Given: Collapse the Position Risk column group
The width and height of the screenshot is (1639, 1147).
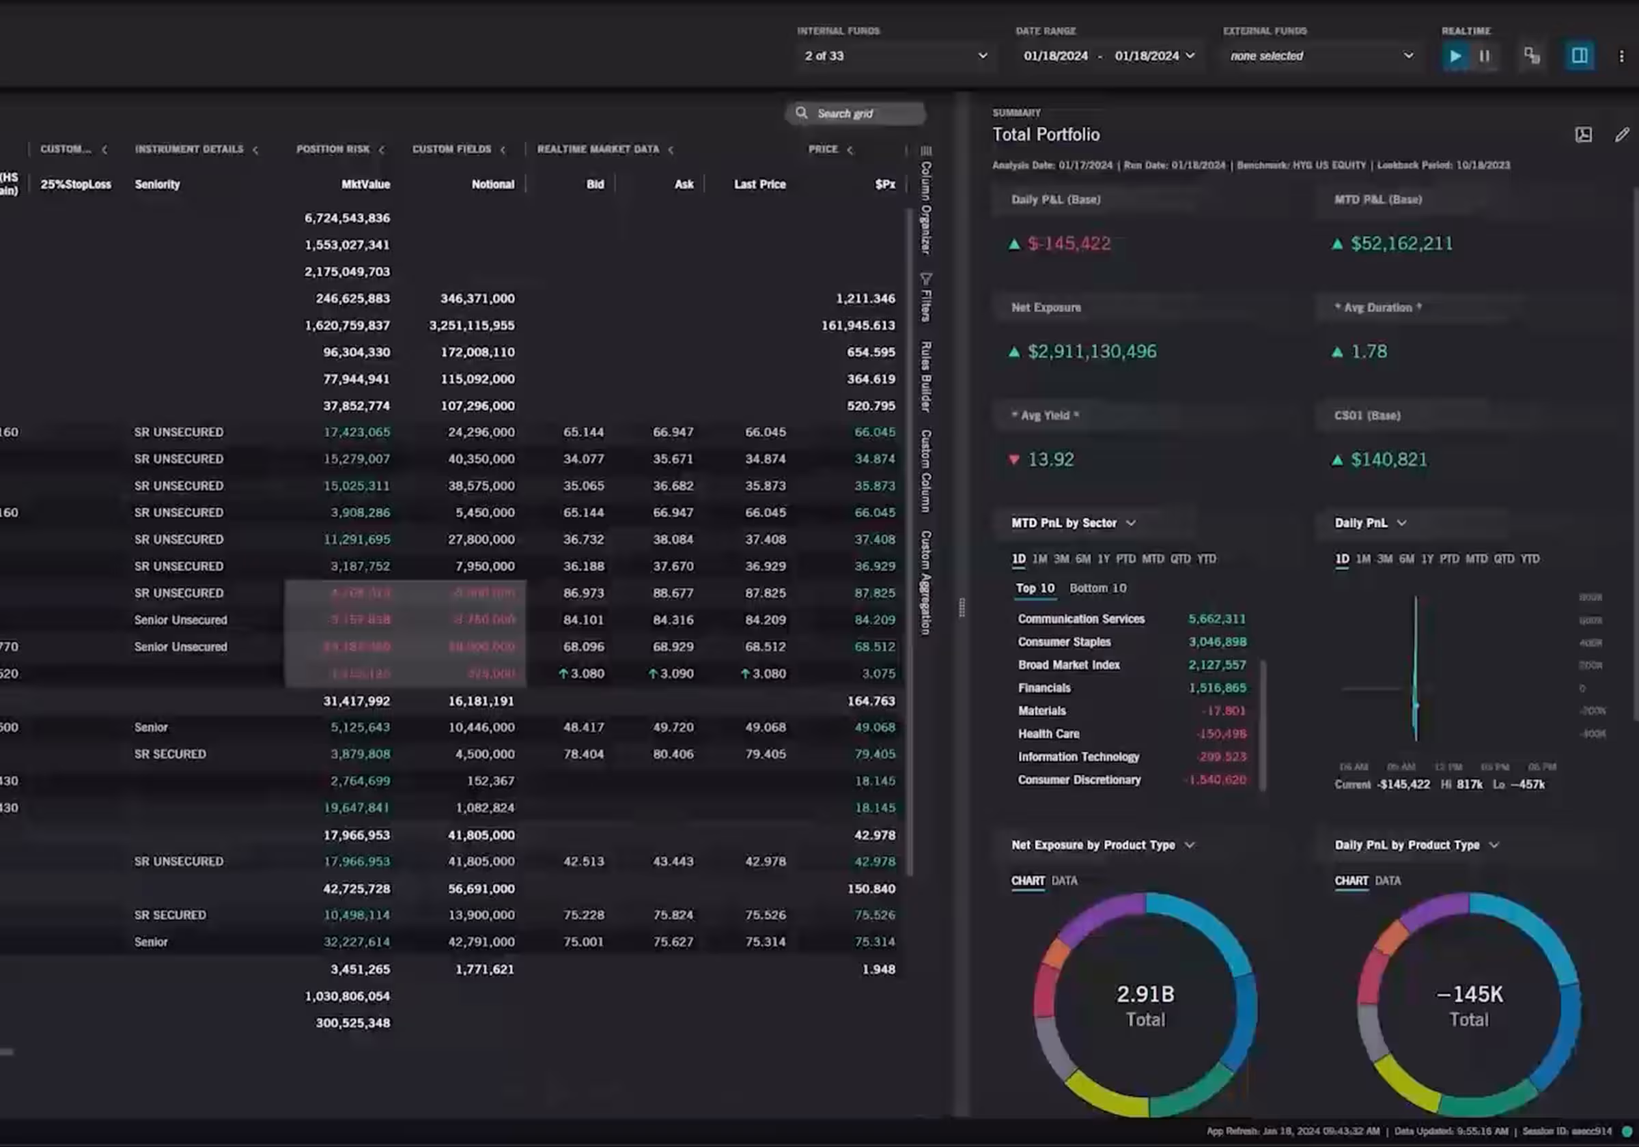Looking at the screenshot, I should 382,150.
